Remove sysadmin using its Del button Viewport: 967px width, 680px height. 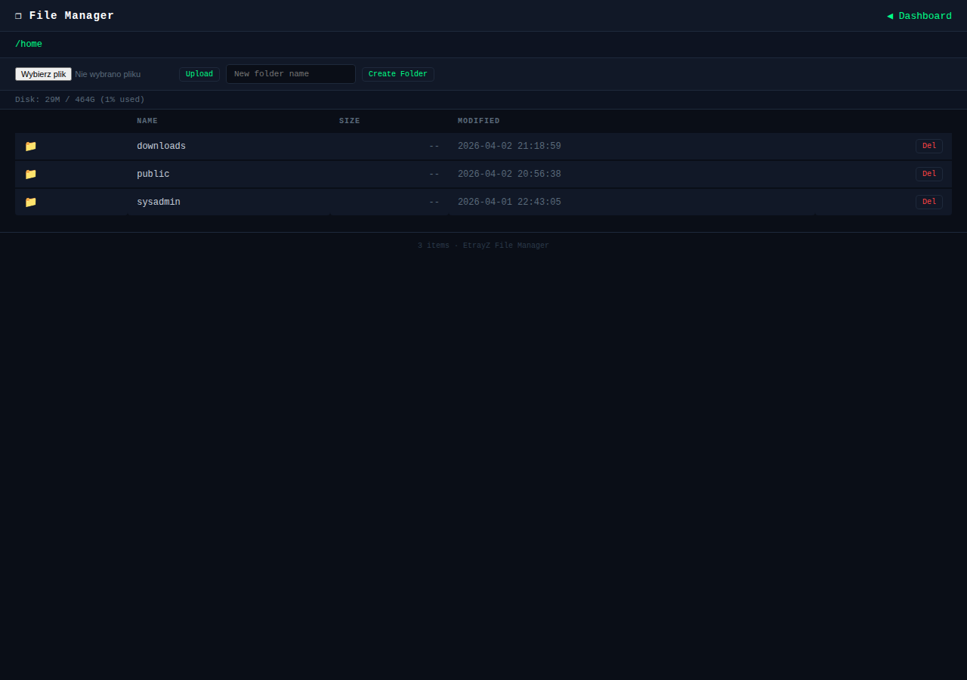pyautogui.click(x=928, y=202)
